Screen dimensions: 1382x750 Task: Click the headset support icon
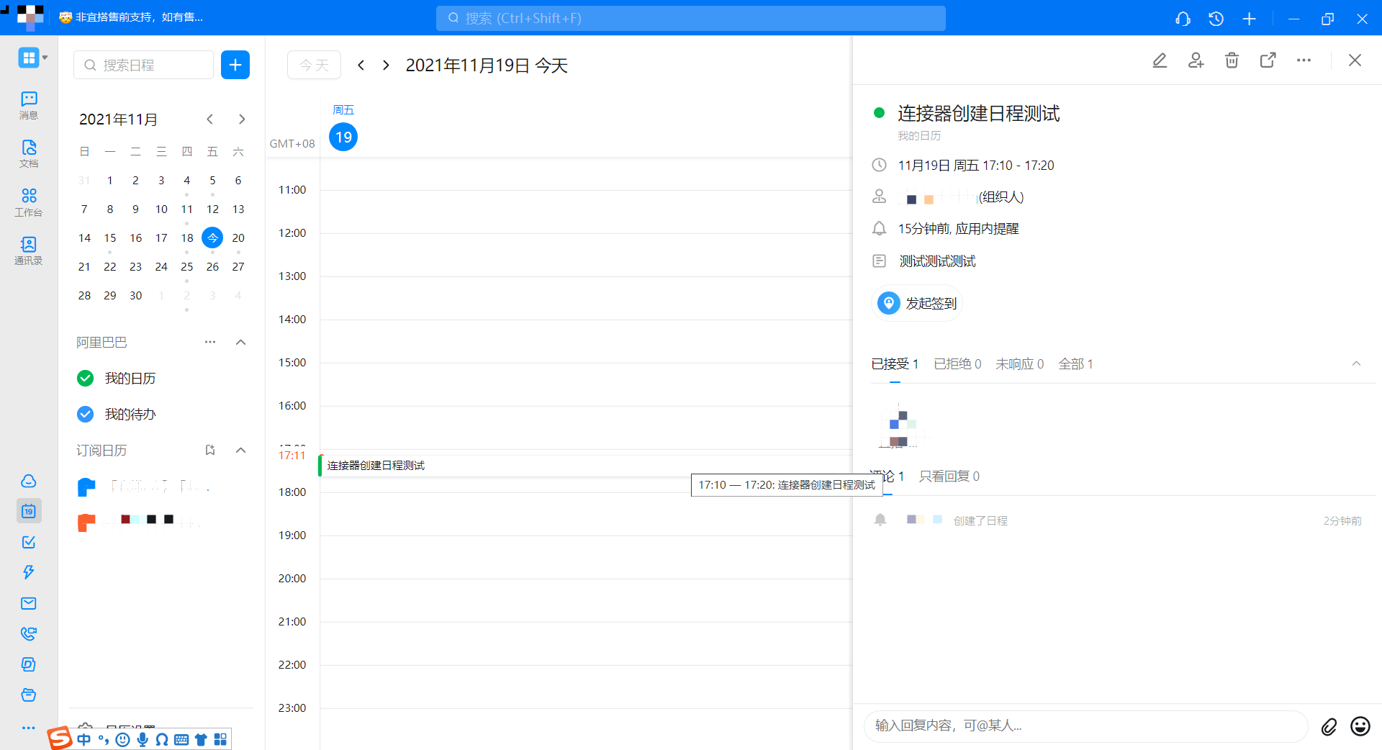(x=1183, y=19)
